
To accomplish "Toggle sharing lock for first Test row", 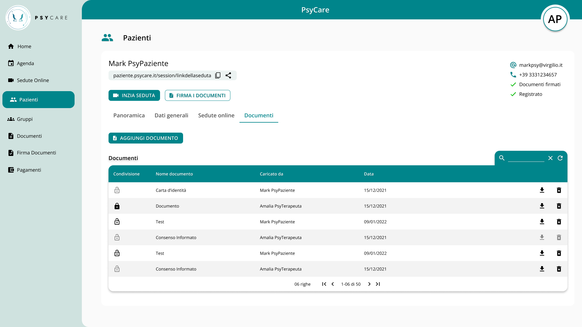I will (117, 222).
